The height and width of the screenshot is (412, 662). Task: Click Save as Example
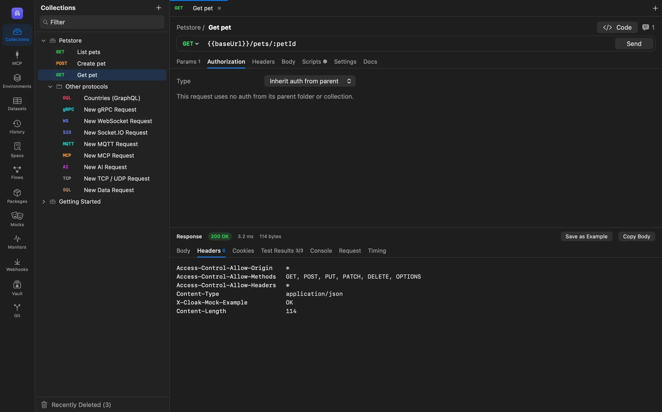(586, 236)
